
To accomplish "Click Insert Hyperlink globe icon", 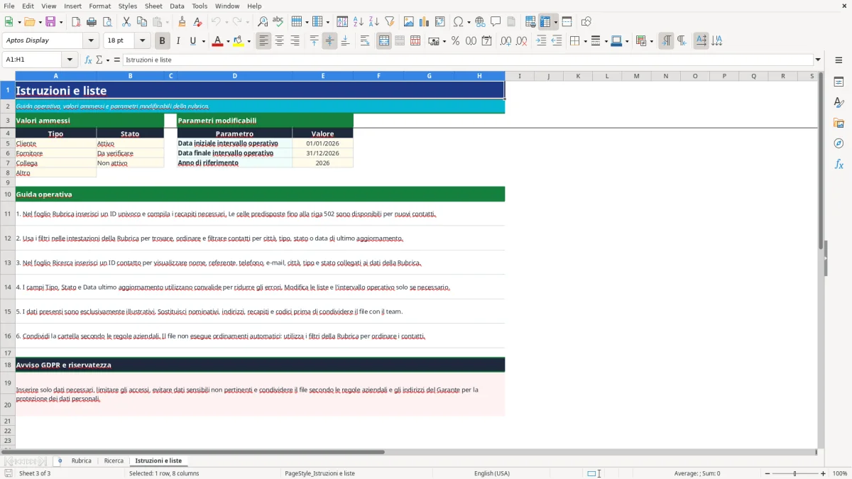I will tap(481, 22).
